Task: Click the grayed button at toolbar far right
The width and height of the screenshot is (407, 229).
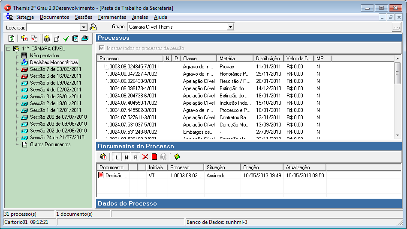Action: [396, 27]
